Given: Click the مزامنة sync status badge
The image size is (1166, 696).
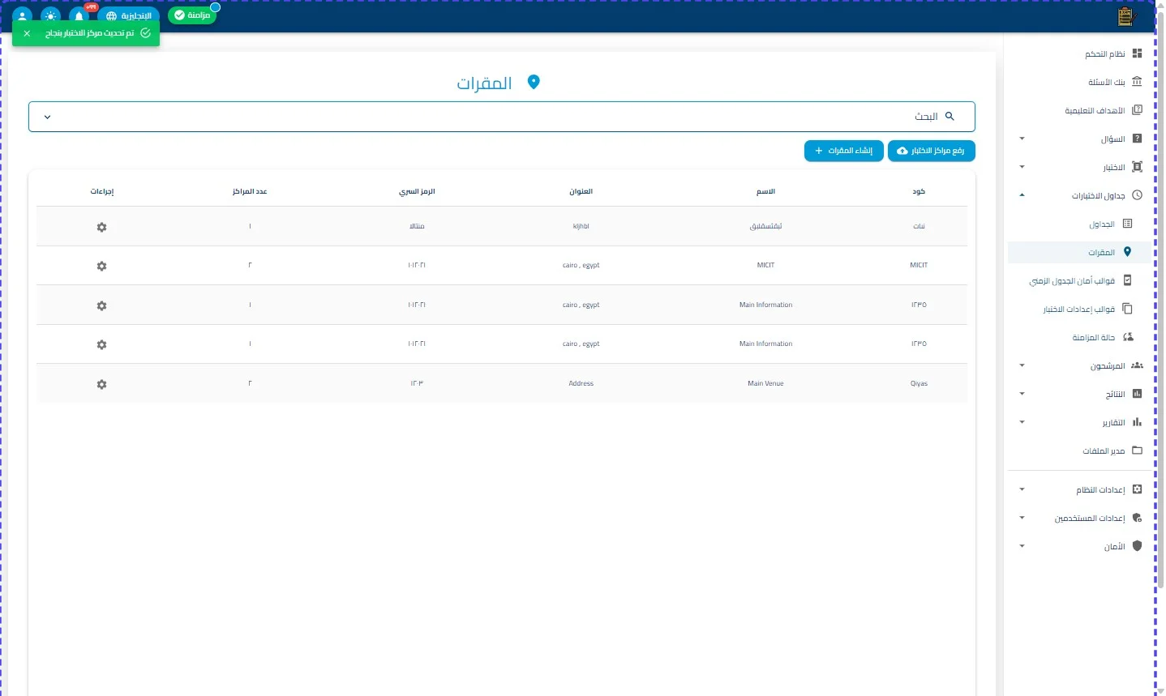Looking at the screenshot, I should click(x=192, y=15).
